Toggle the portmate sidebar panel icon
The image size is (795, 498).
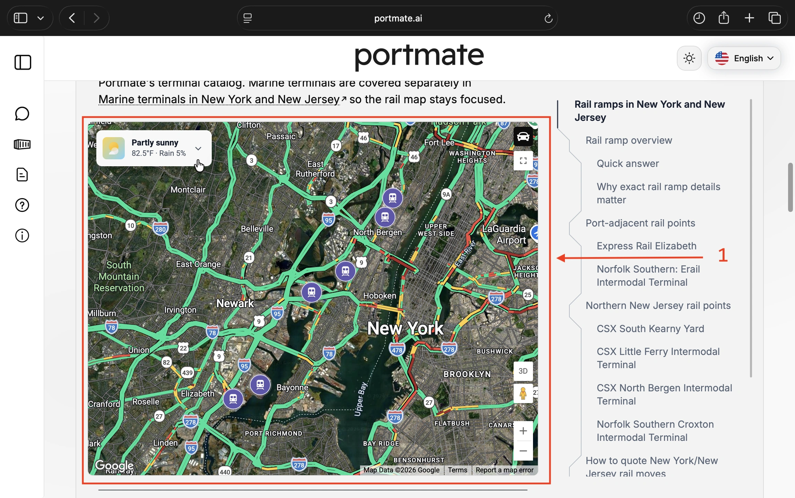(23, 63)
